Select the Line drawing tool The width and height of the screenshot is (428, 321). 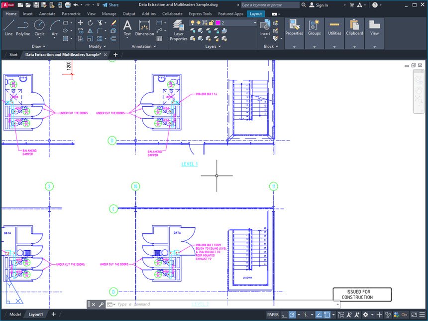pos(9,27)
